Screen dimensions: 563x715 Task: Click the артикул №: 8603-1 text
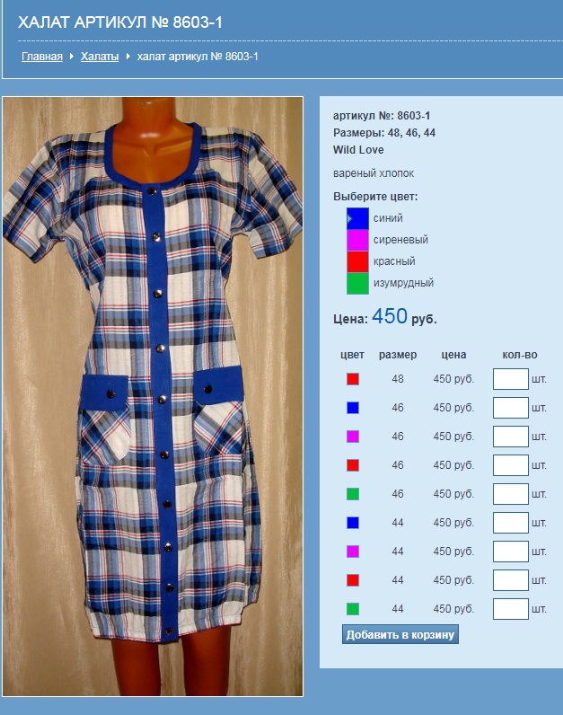[382, 116]
